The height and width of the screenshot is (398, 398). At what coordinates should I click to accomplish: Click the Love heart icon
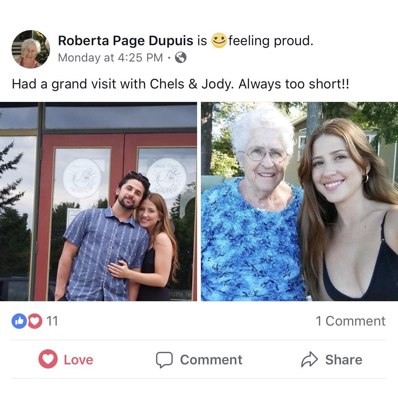pos(48,360)
